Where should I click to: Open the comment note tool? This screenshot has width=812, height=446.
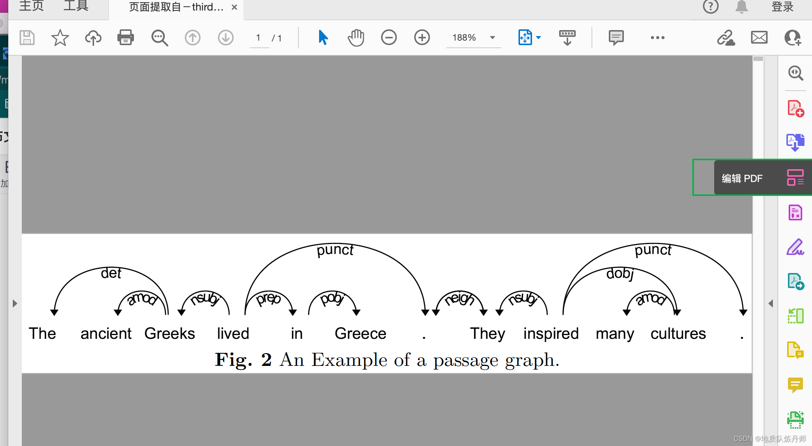[616, 38]
